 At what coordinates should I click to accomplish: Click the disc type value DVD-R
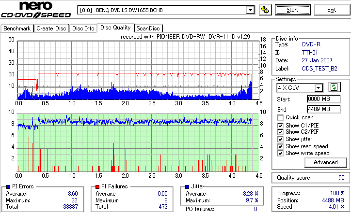click(311, 44)
